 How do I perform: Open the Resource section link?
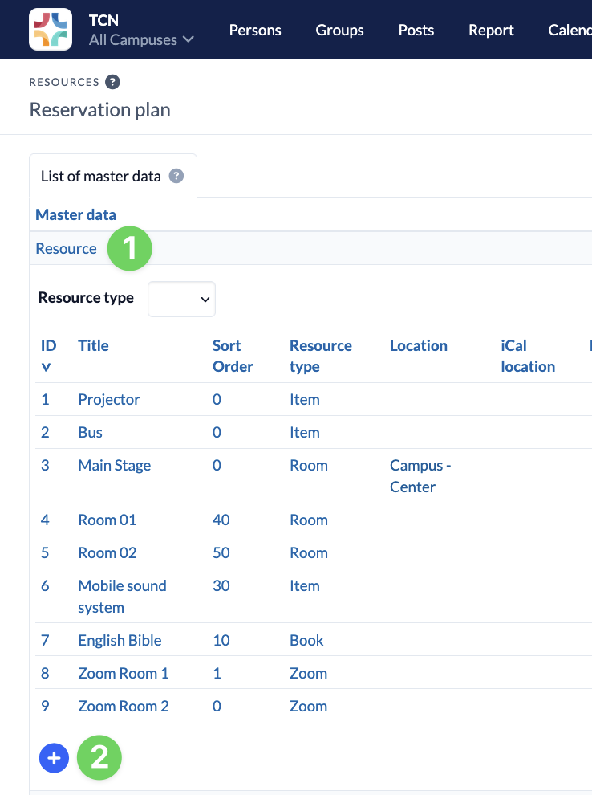pyautogui.click(x=66, y=248)
